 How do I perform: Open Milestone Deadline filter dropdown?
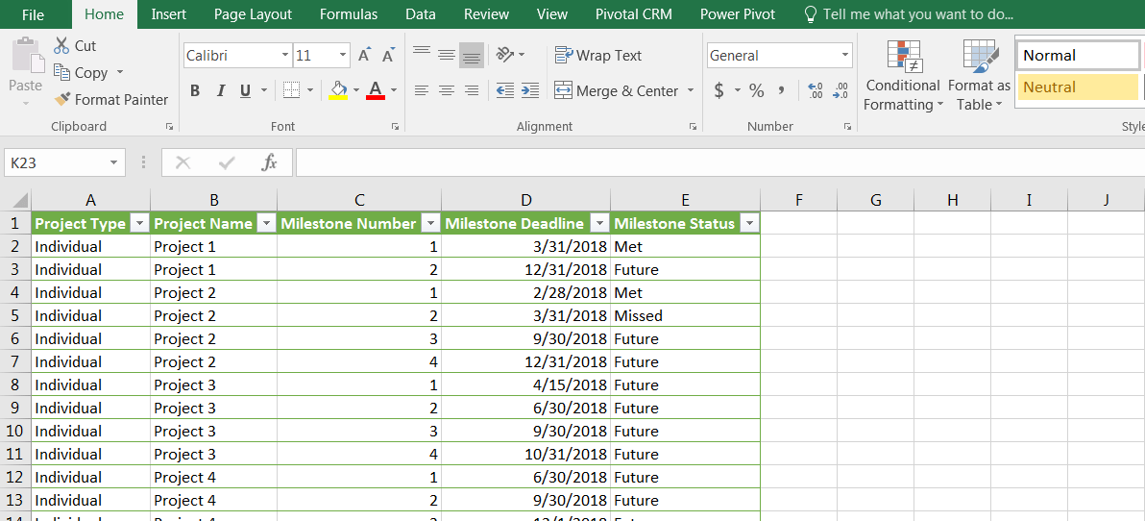click(x=599, y=224)
